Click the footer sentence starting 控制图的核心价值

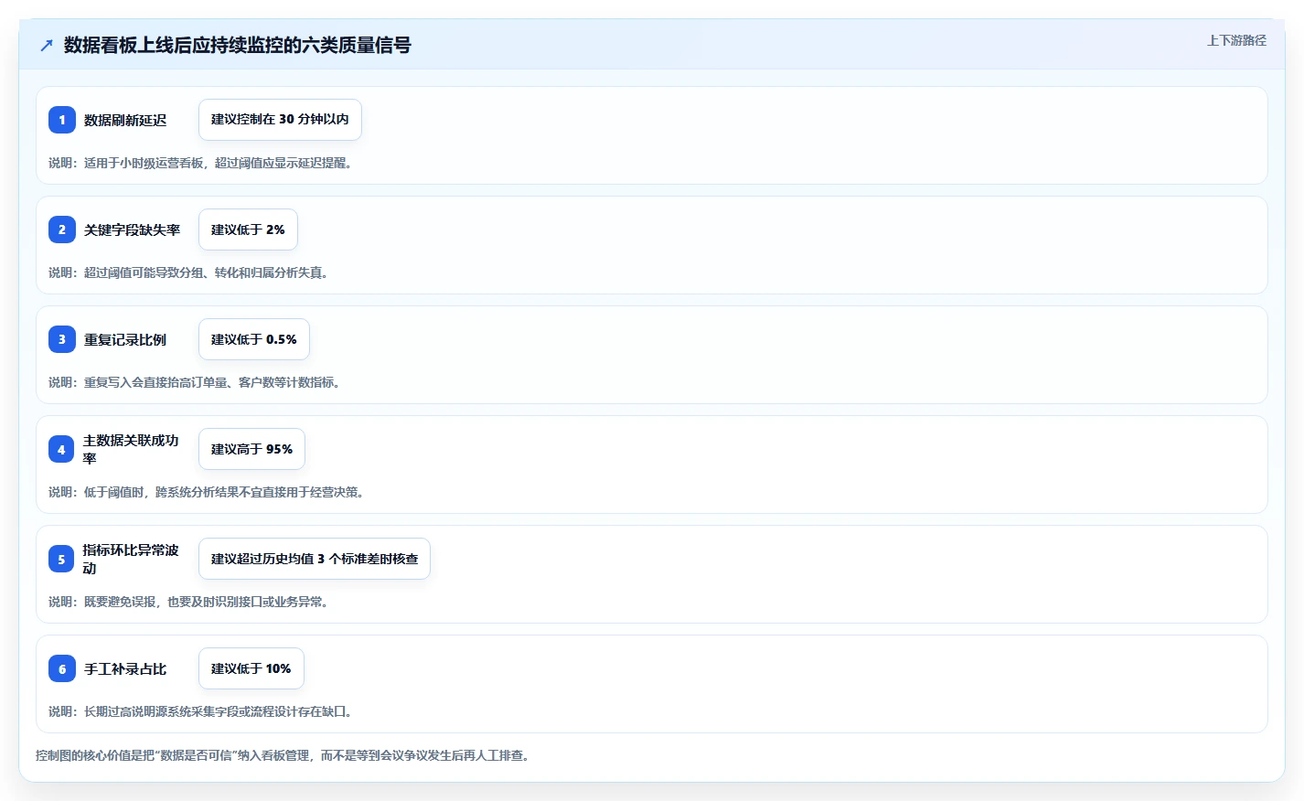click(x=283, y=755)
